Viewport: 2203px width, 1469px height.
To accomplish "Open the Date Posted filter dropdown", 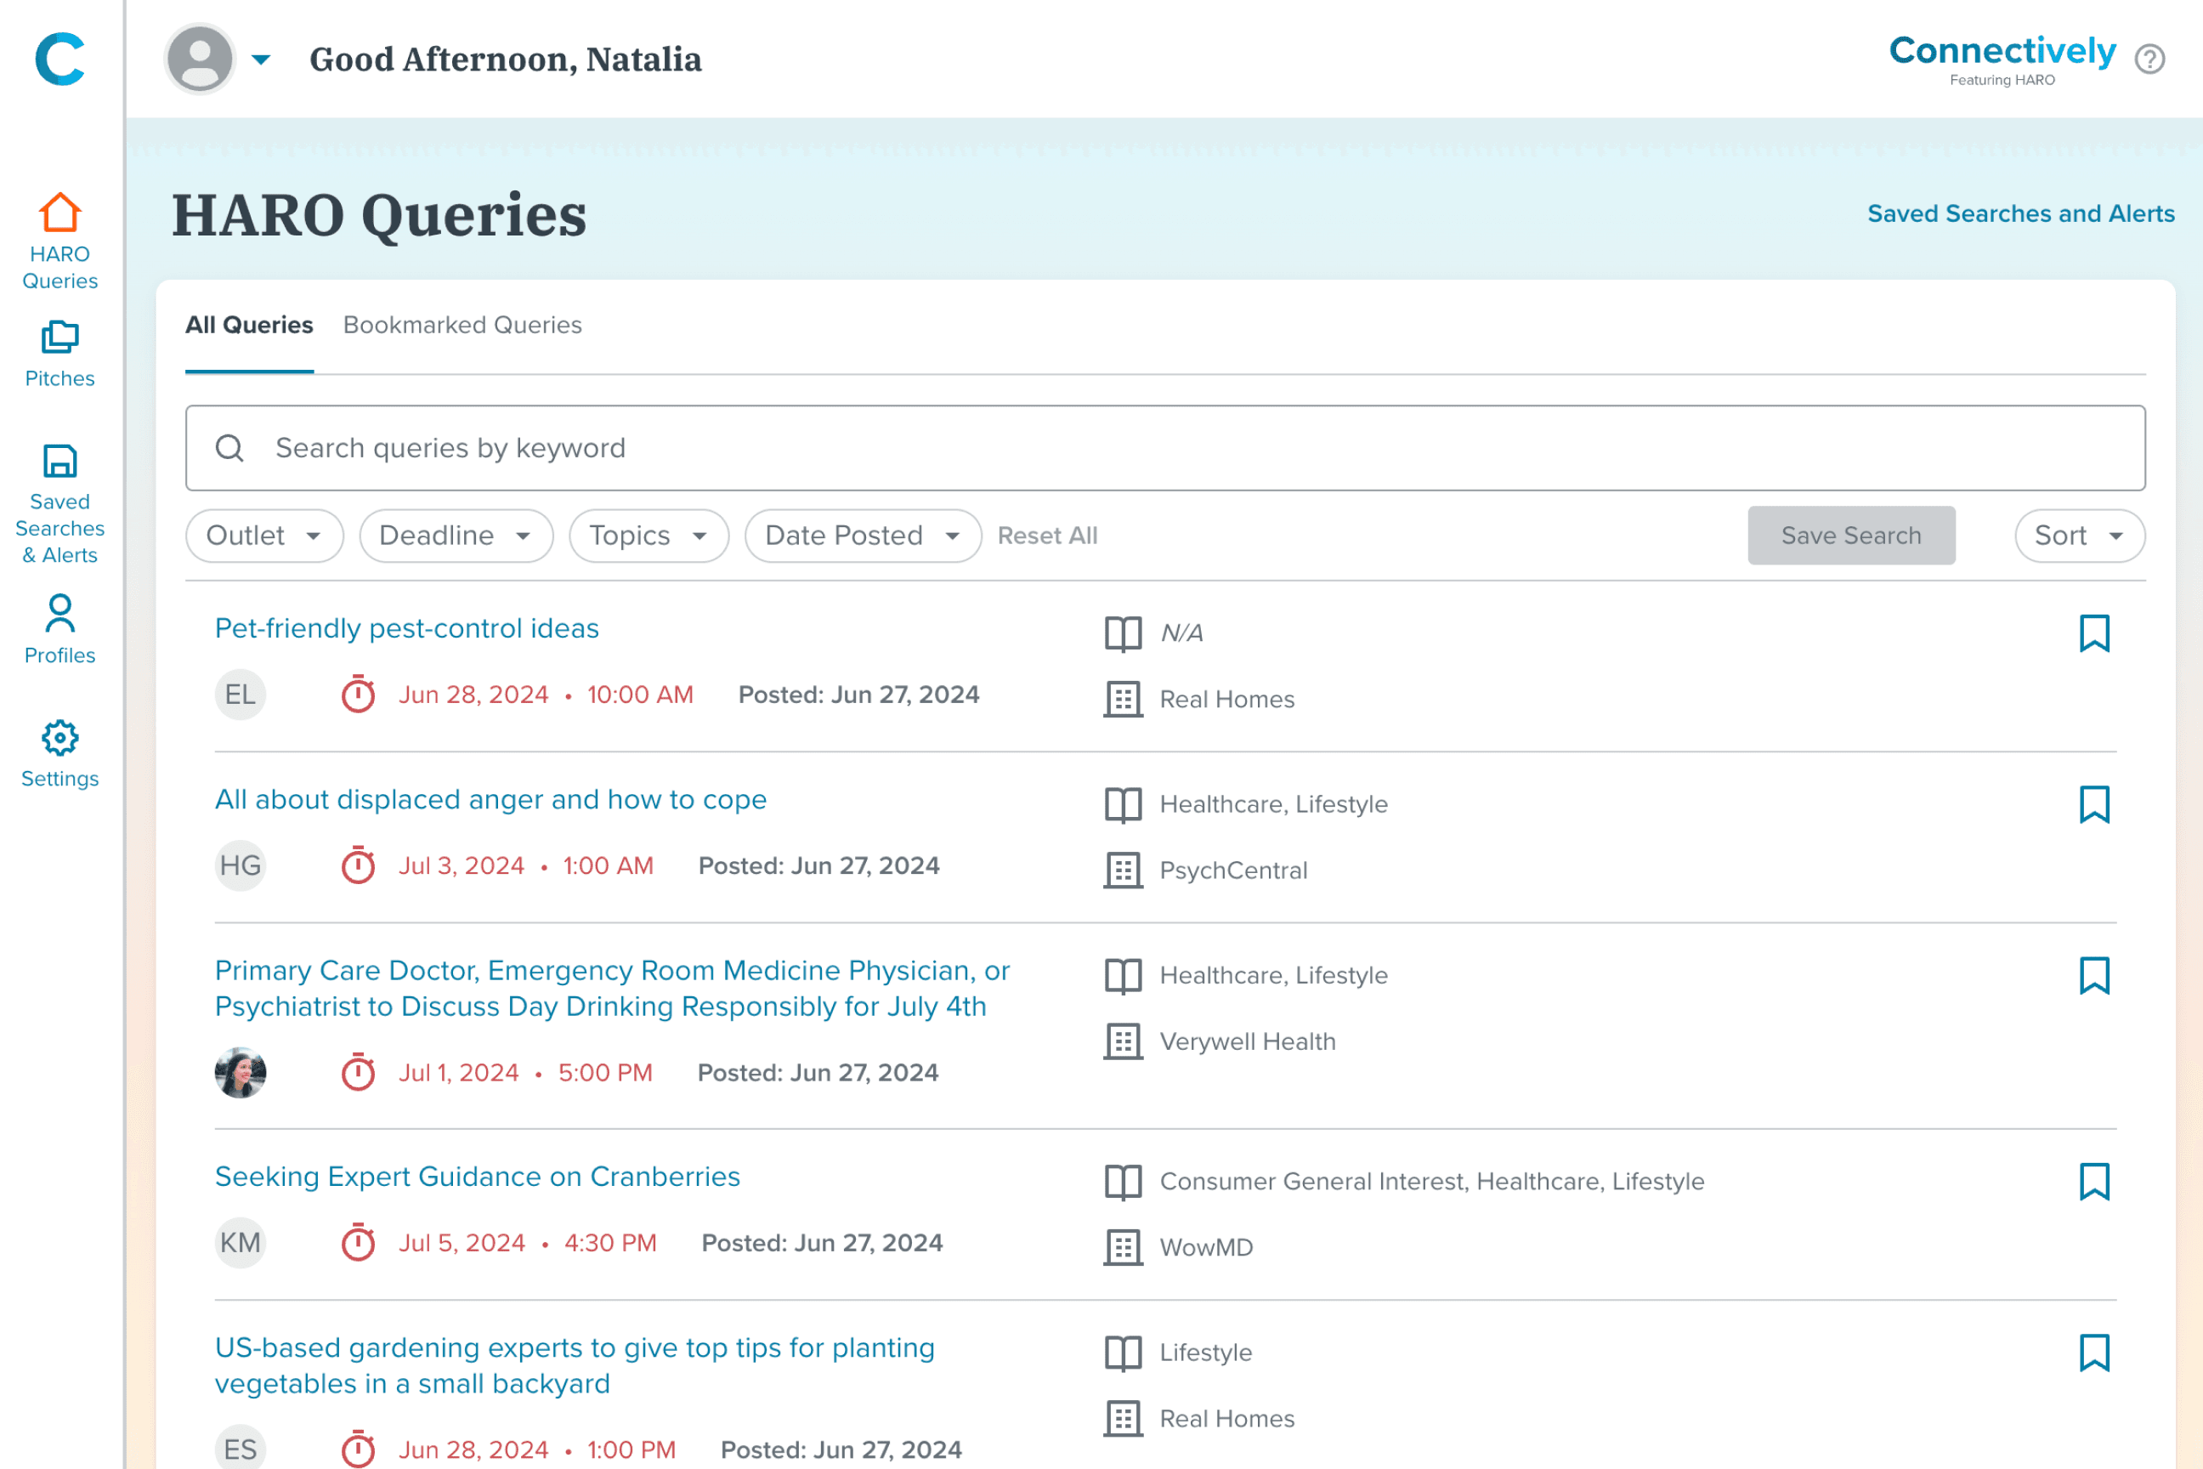I will pos(859,535).
